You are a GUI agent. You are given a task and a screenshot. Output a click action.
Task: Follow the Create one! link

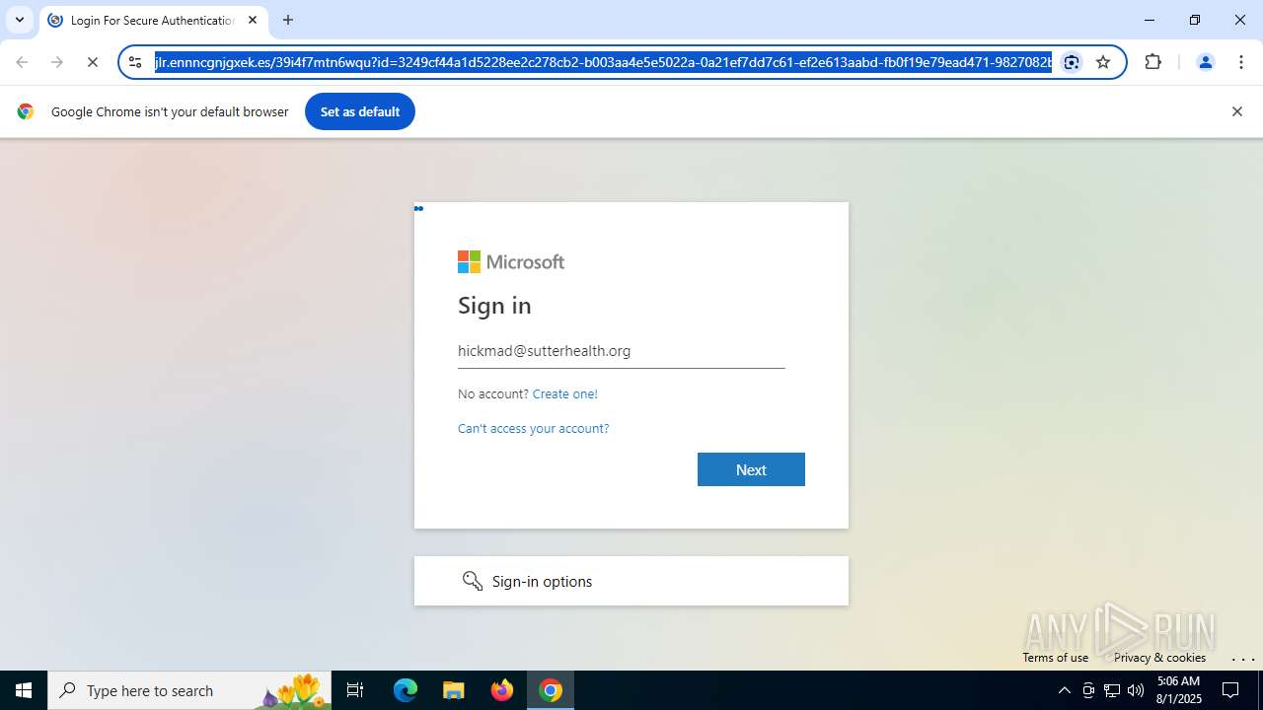564,393
